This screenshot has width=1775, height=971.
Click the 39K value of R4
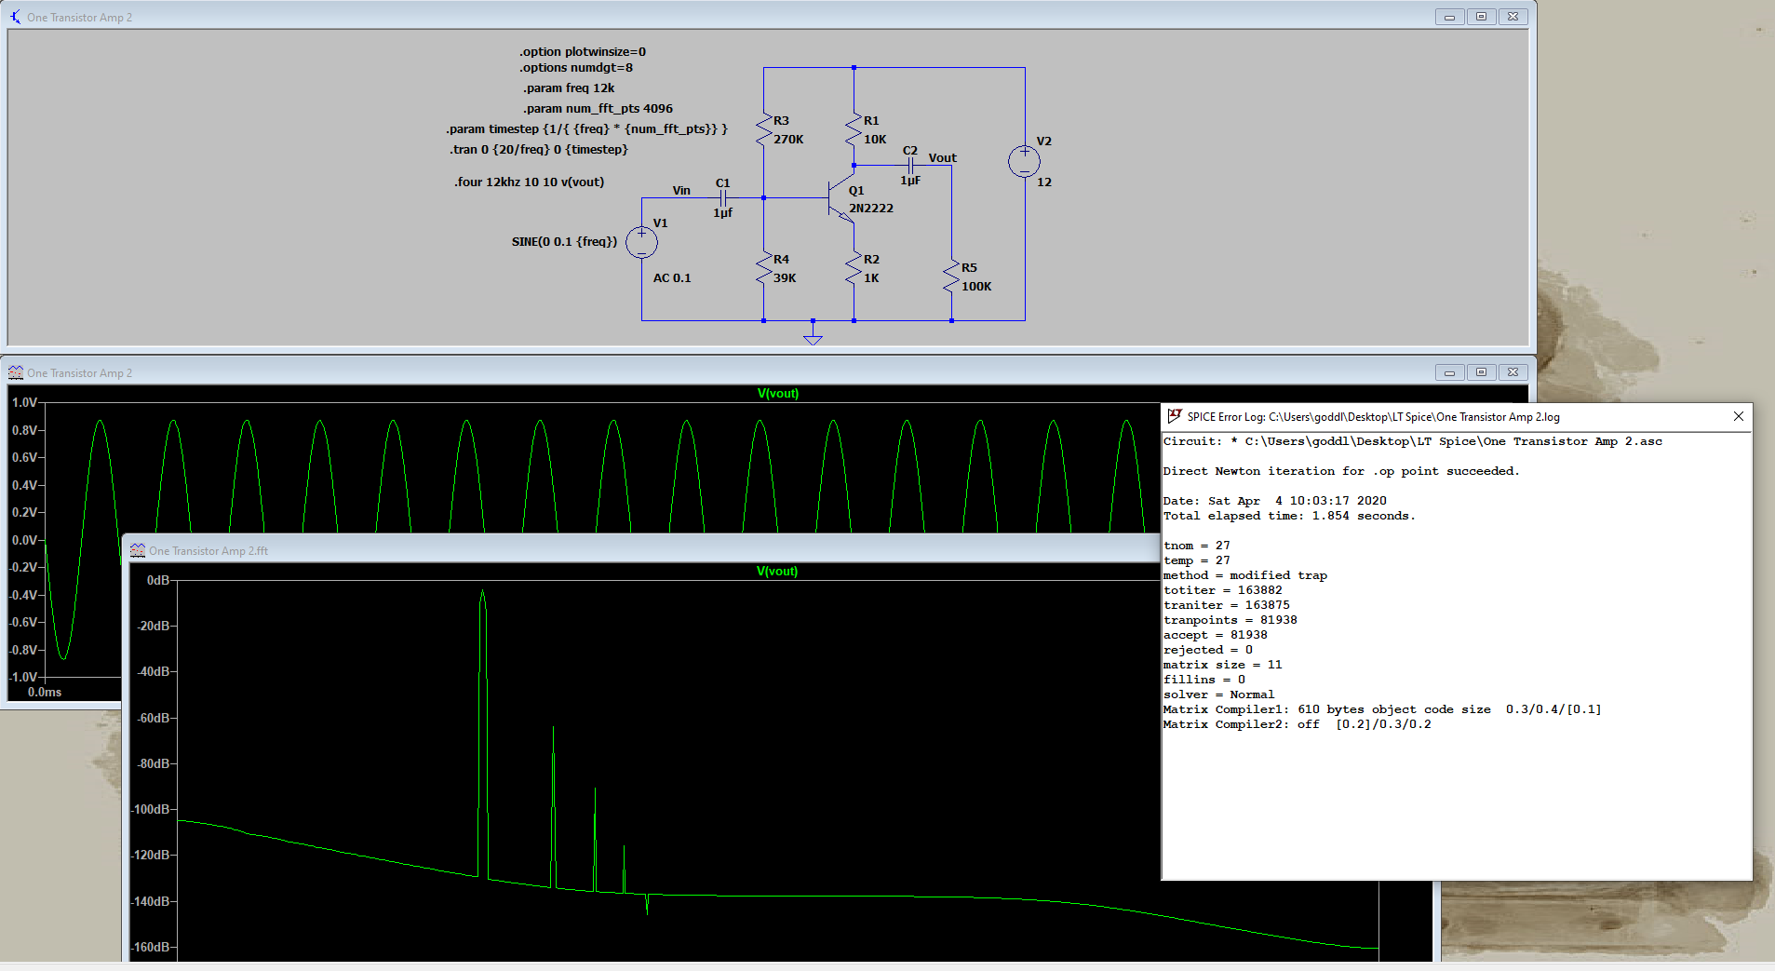(x=785, y=278)
